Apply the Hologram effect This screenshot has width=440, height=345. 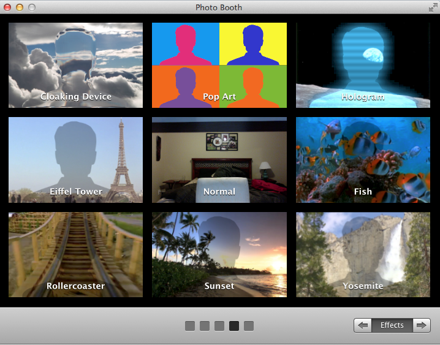tap(363, 65)
